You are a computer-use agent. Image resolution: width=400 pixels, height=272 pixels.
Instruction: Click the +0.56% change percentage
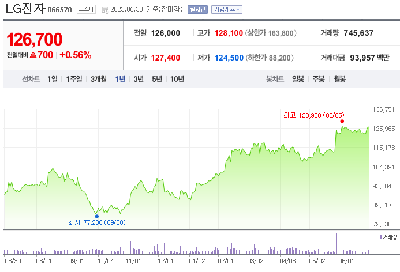coord(76,55)
